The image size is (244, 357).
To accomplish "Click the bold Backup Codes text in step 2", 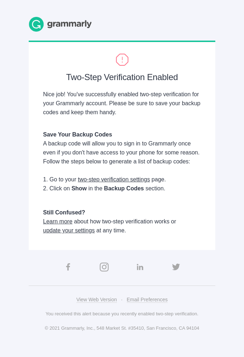I will (124, 188).
